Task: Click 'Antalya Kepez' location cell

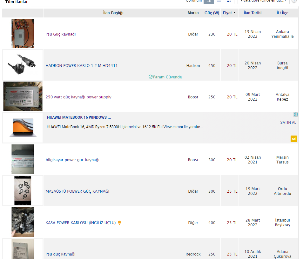Action: coord(282,97)
